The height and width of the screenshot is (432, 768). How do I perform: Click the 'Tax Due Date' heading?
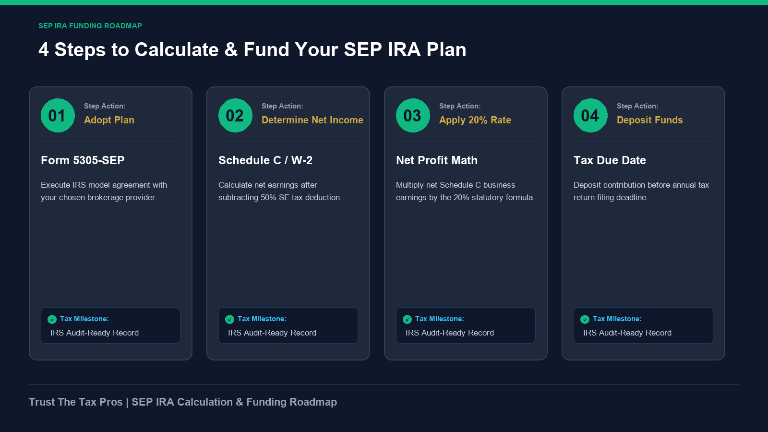point(610,160)
